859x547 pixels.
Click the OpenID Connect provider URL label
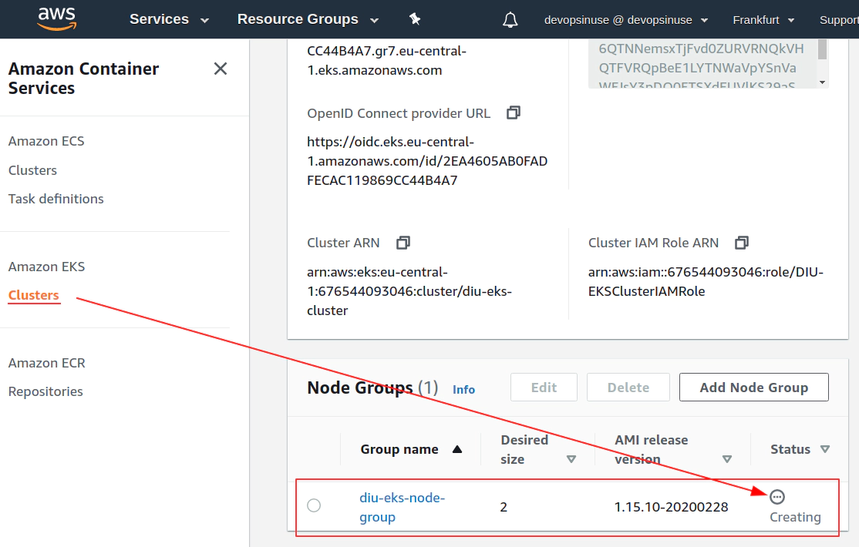pyautogui.click(x=399, y=113)
